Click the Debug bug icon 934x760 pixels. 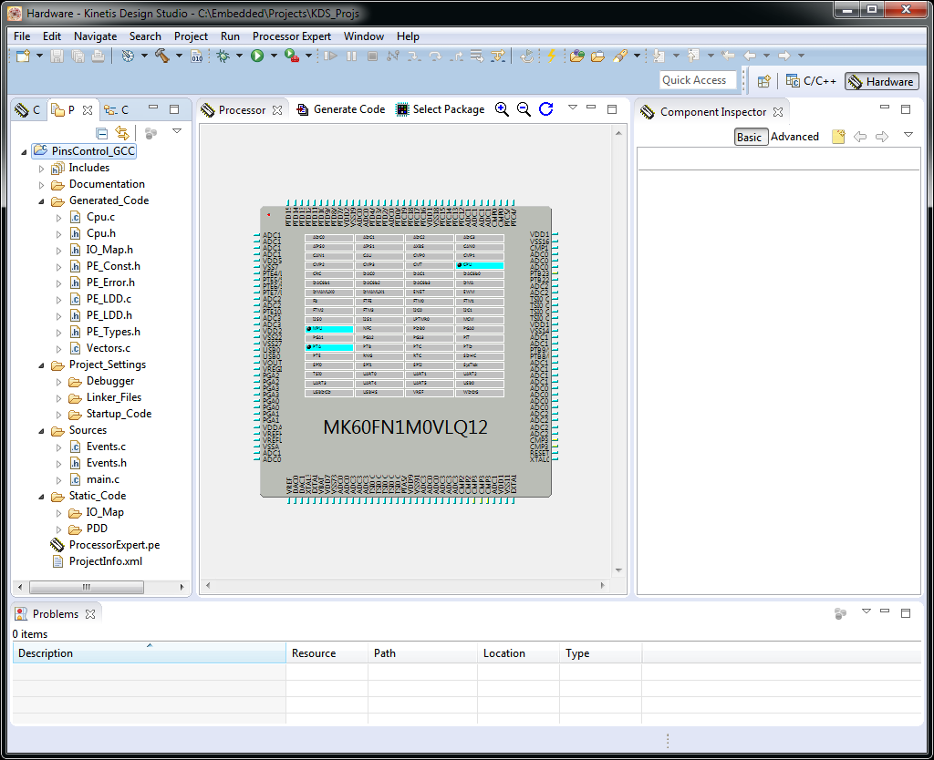tap(223, 56)
